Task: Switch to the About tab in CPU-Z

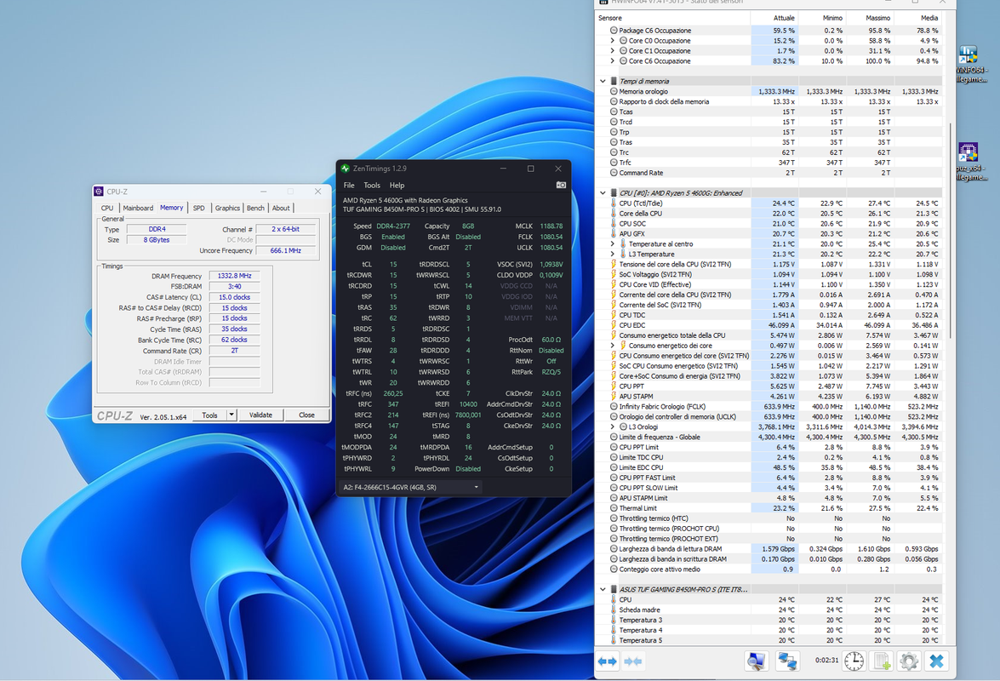Action: click(x=281, y=208)
